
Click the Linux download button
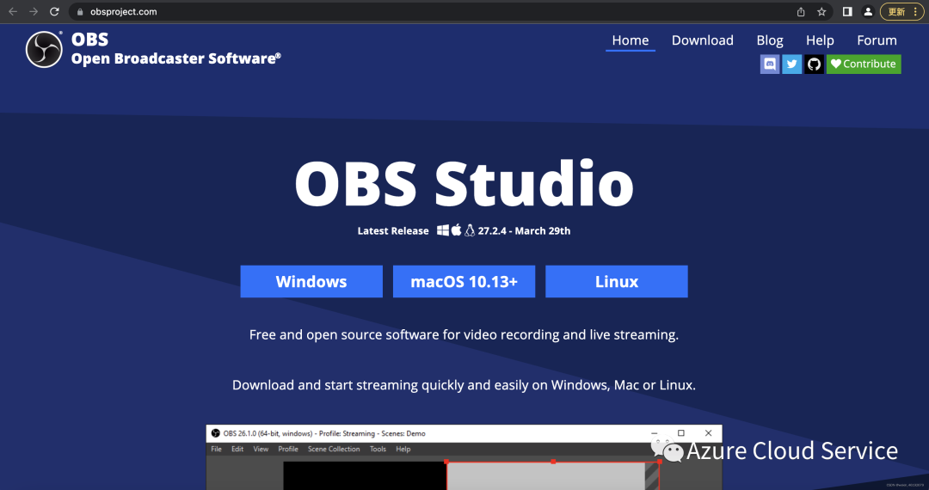pos(617,281)
